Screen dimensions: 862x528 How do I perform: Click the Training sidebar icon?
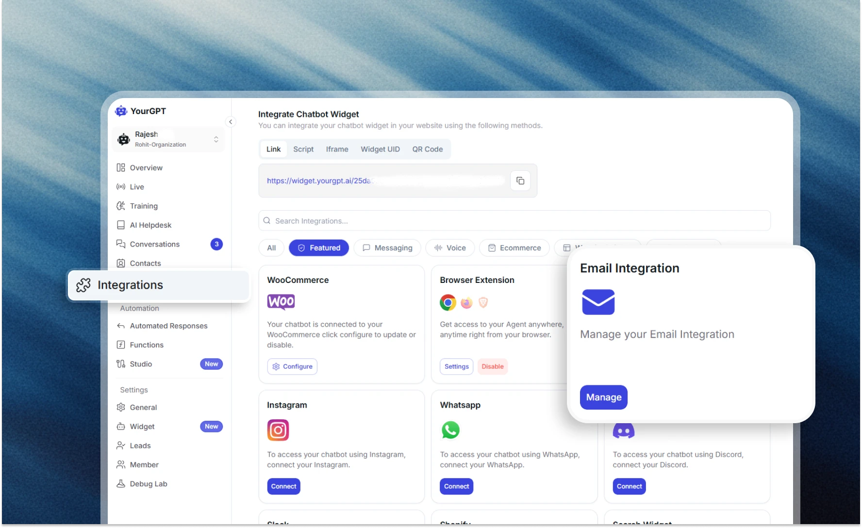(x=120, y=206)
